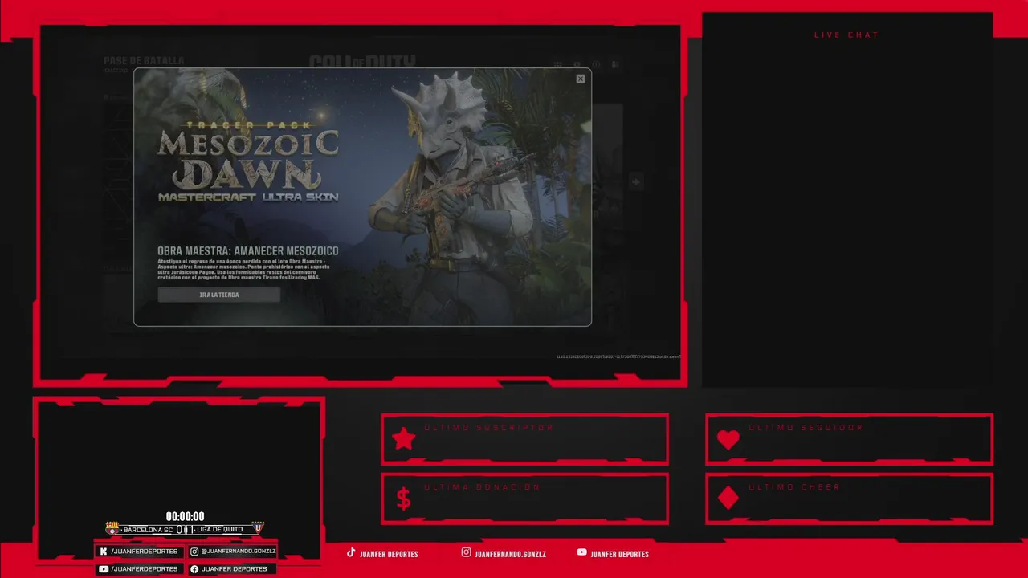Click the 00:00:00 match timer

(x=185, y=516)
